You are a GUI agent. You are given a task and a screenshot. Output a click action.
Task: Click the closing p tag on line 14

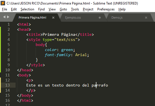(x=31, y=90)
